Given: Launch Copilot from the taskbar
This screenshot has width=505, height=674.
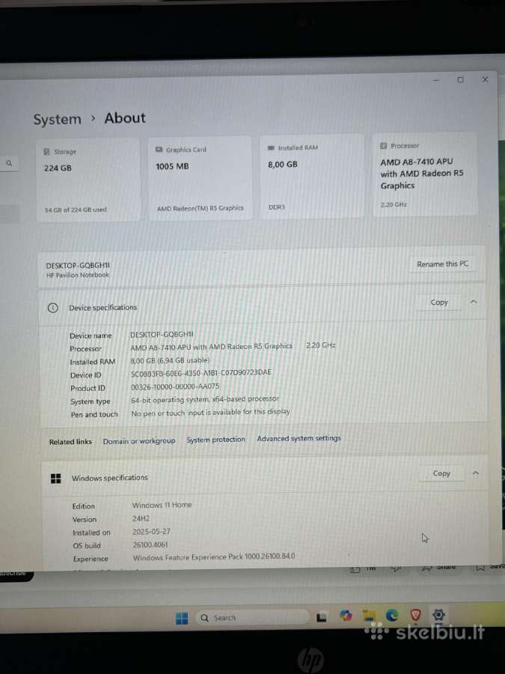Looking at the screenshot, I should pyautogui.click(x=346, y=616).
